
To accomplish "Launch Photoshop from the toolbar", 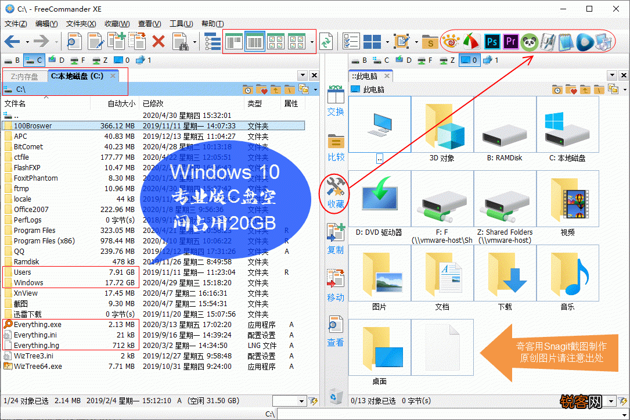I will 492,41.
